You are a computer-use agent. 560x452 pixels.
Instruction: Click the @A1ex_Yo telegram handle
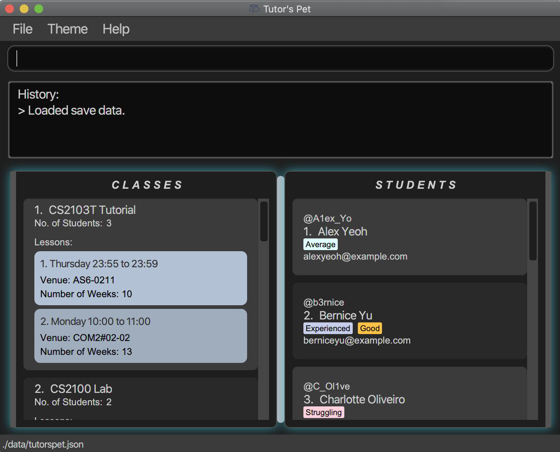(328, 218)
